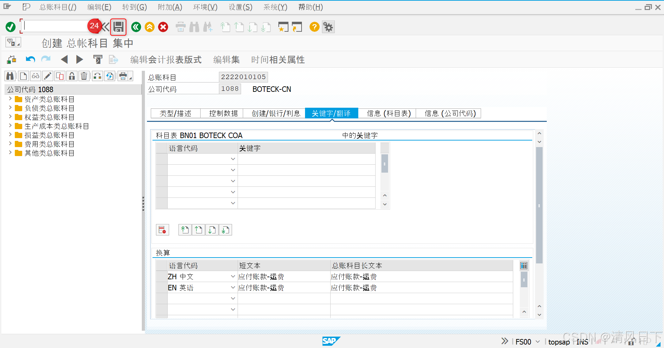Image resolution: width=664 pixels, height=348 pixels.
Task: Expand 负债类总账科目 folder
Action: [10, 108]
